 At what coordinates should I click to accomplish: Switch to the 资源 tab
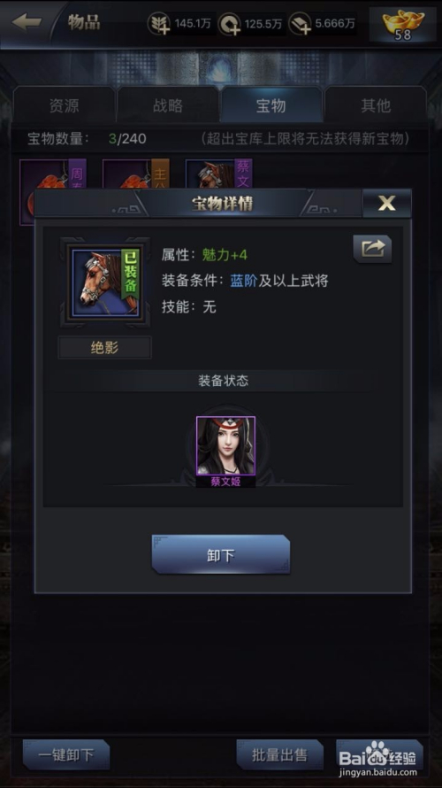click(64, 105)
